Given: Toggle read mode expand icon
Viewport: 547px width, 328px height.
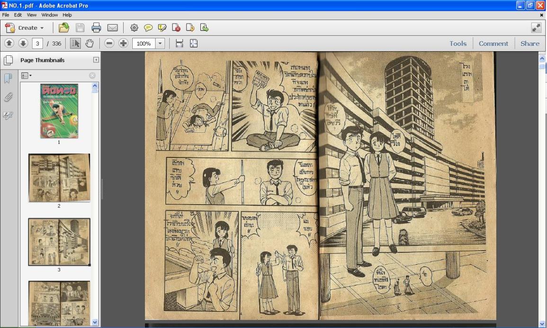Looking at the screenshot, I should coord(536,27).
